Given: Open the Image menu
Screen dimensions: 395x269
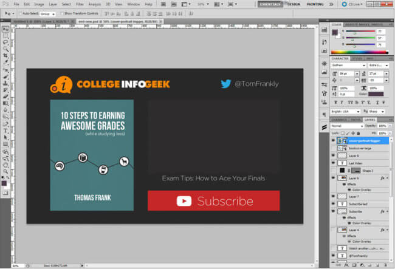Looking at the screenshot, I should pyautogui.click(x=39, y=4).
